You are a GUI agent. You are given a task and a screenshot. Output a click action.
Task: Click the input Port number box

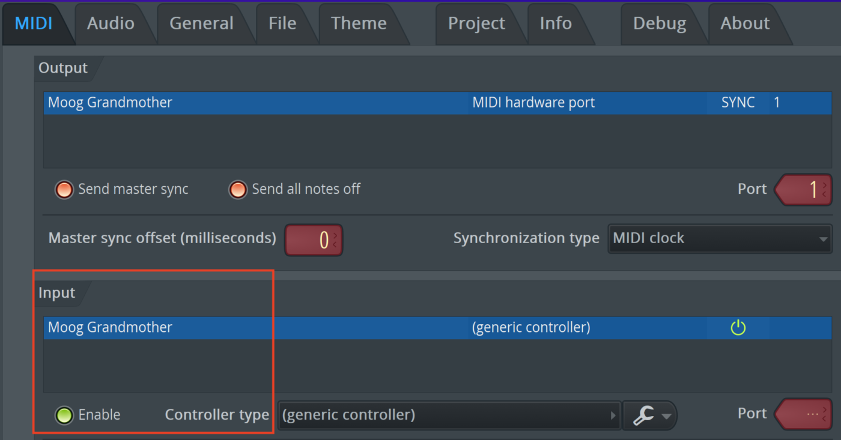coord(804,414)
